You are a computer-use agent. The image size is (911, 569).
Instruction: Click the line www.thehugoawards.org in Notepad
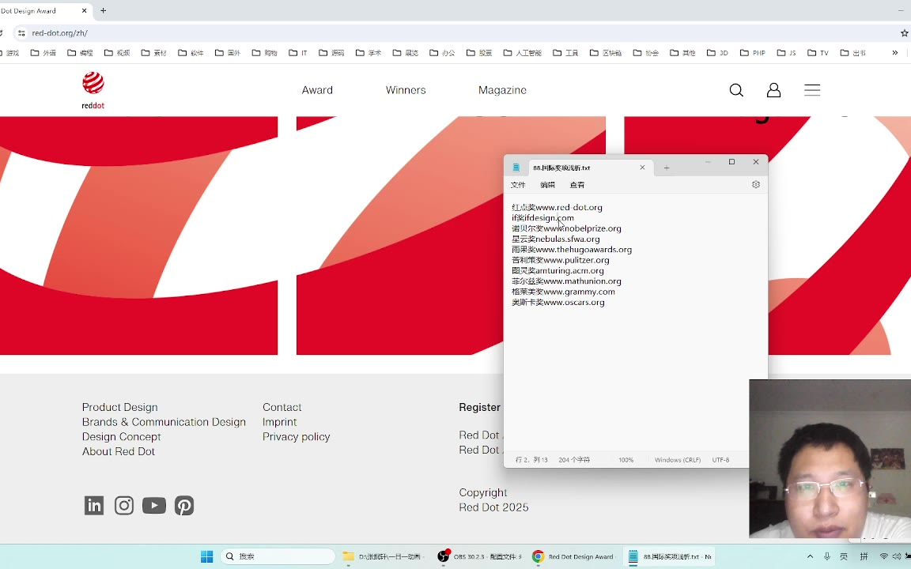click(x=572, y=250)
